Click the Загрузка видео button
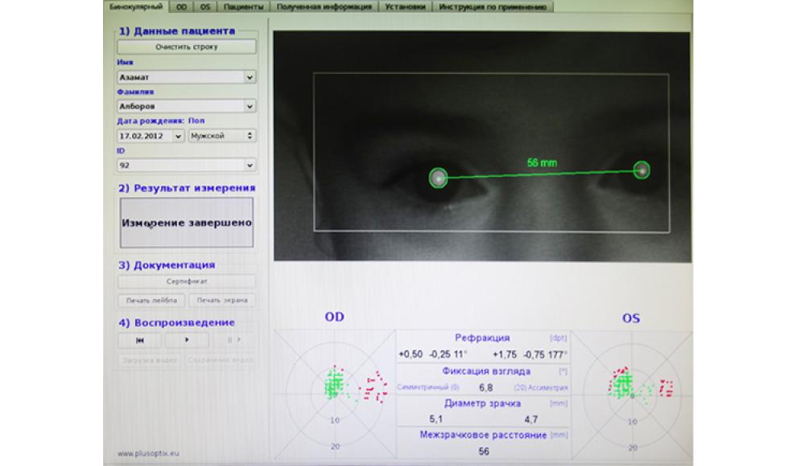 point(150,360)
